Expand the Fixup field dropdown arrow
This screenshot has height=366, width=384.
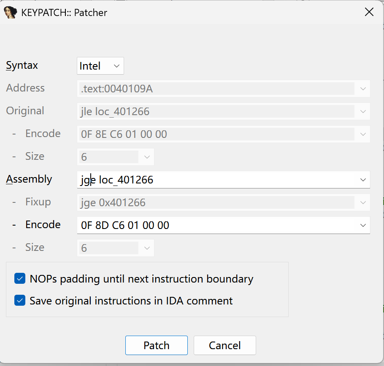click(x=363, y=202)
